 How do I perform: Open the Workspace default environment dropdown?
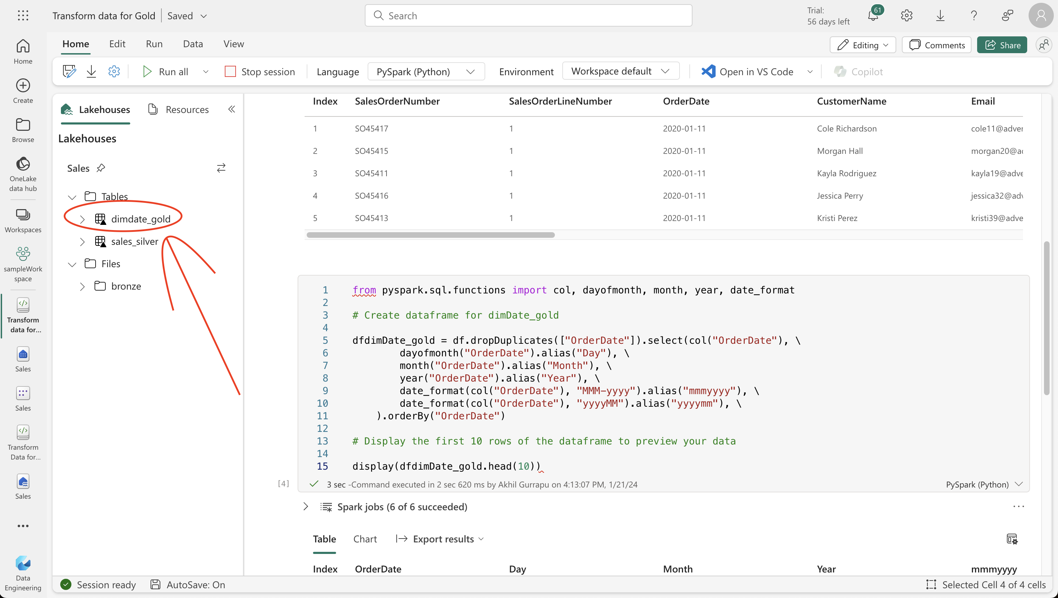(621, 71)
